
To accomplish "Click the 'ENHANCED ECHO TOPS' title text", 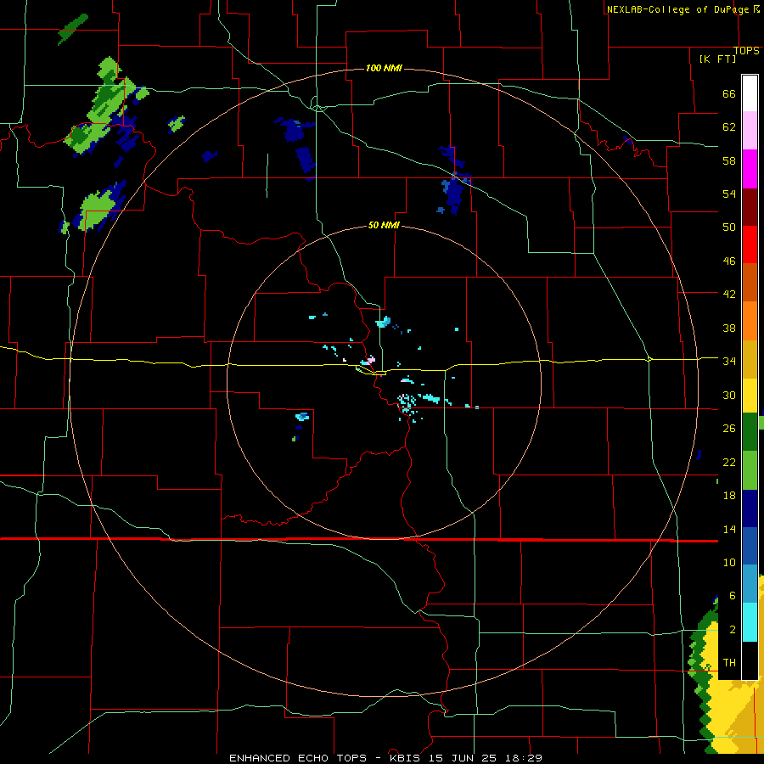I will tap(298, 758).
